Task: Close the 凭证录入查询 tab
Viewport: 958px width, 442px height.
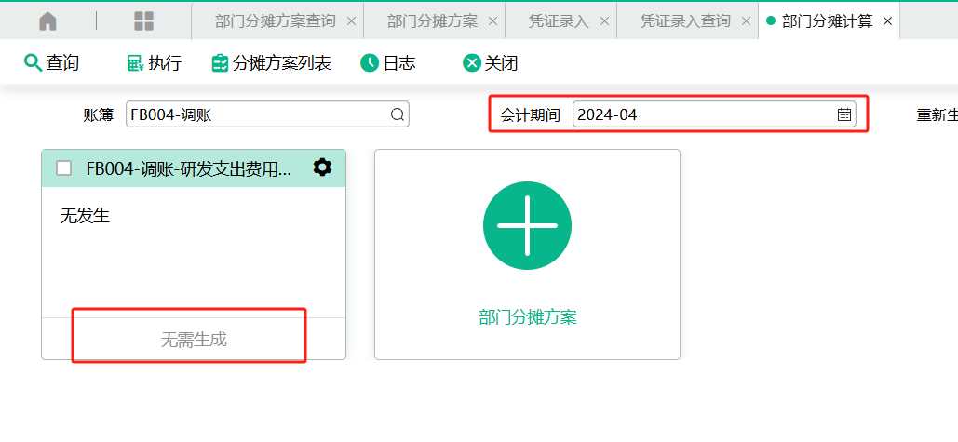Action: [x=746, y=21]
